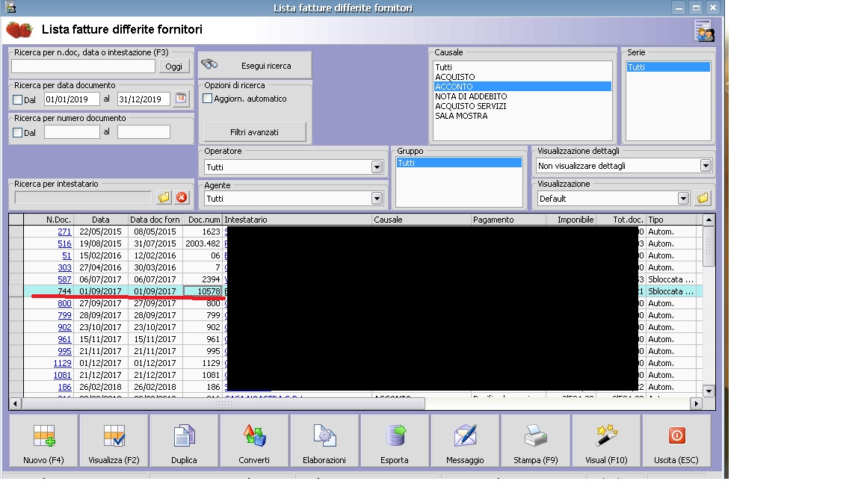Screen dimensions: 861x484
Task: Open the calendar date picker icon
Action: [x=181, y=99]
